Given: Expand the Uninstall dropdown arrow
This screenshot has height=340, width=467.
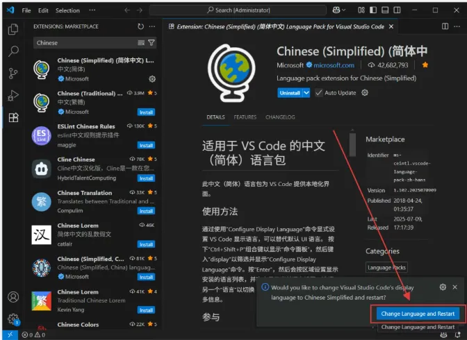Looking at the screenshot, I should pos(306,93).
